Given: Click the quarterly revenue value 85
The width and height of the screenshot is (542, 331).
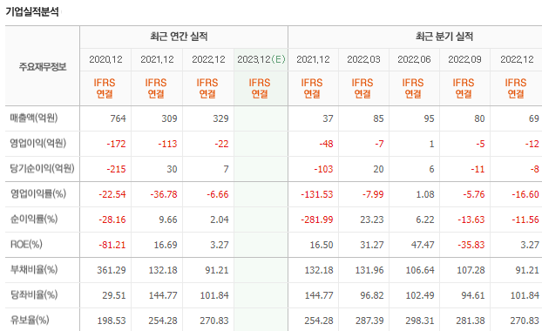Looking at the screenshot, I should click(x=378, y=118).
